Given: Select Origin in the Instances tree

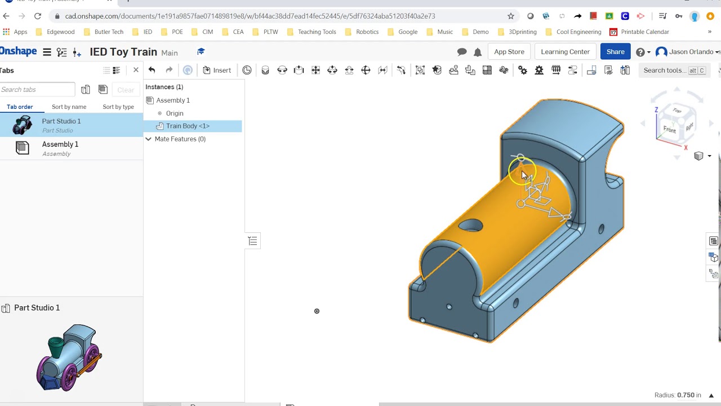Looking at the screenshot, I should pos(175,113).
